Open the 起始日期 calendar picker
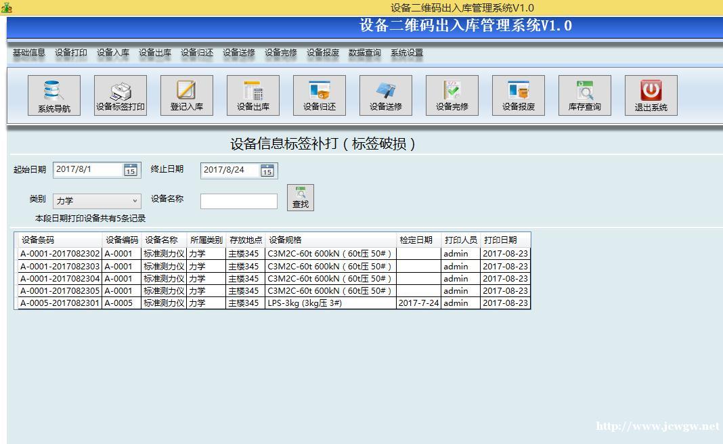Image resolution: width=723 pixels, height=444 pixels. tap(130, 171)
